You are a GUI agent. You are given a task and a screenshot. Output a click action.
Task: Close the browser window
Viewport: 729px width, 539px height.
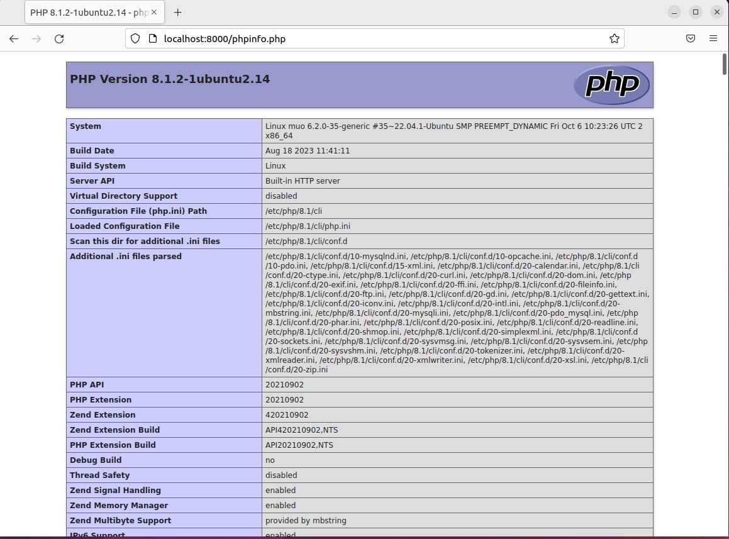click(x=717, y=12)
